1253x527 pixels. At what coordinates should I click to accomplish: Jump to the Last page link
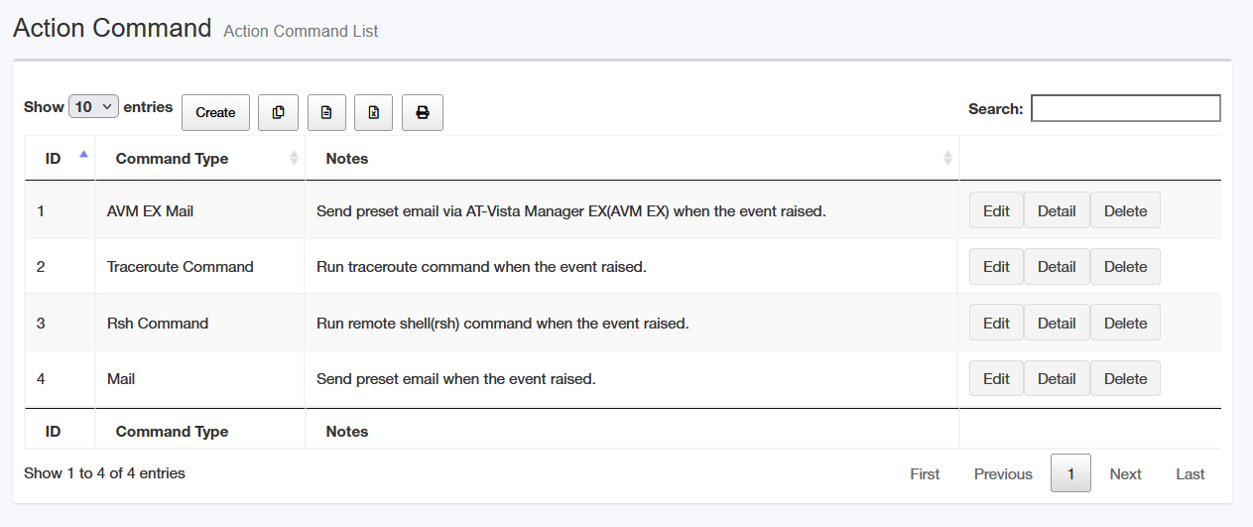1190,474
